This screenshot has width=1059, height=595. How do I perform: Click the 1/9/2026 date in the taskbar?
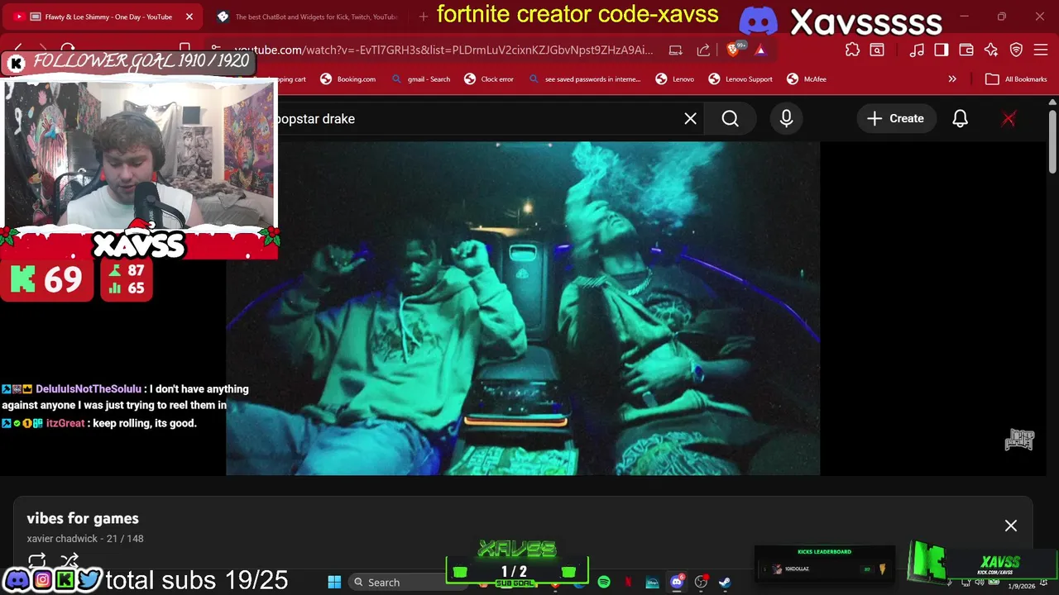click(x=1022, y=586)
